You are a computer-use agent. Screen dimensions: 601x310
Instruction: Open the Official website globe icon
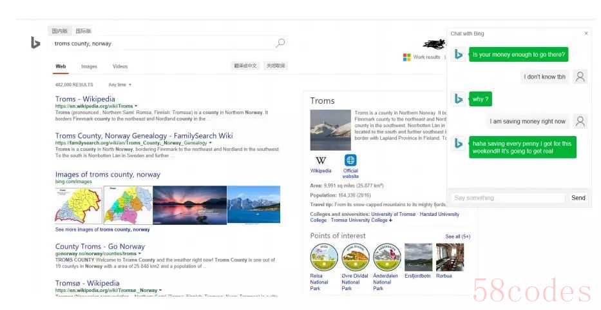[x=350, y=161]
